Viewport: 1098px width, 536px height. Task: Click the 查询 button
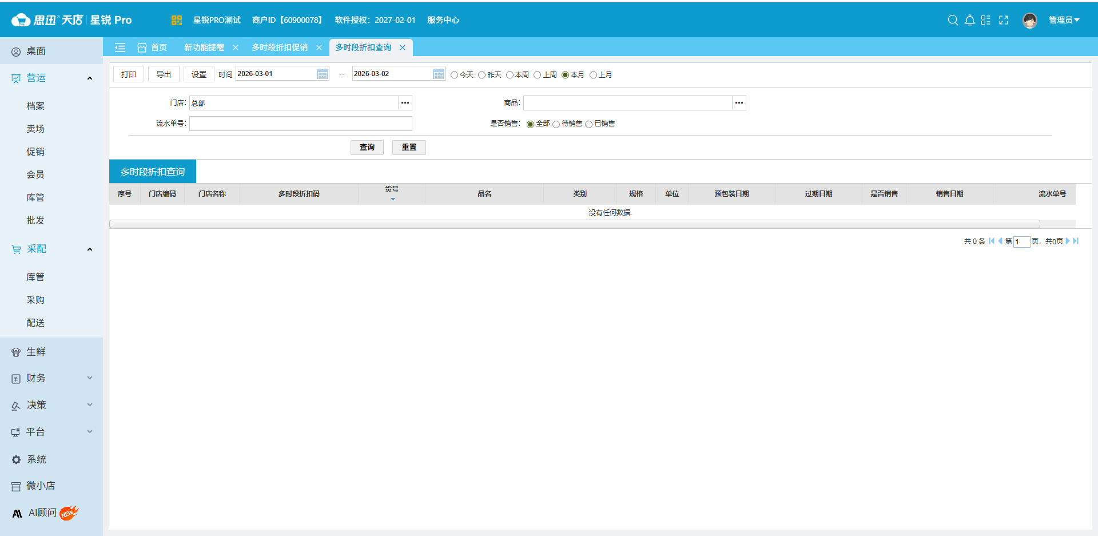367,148
